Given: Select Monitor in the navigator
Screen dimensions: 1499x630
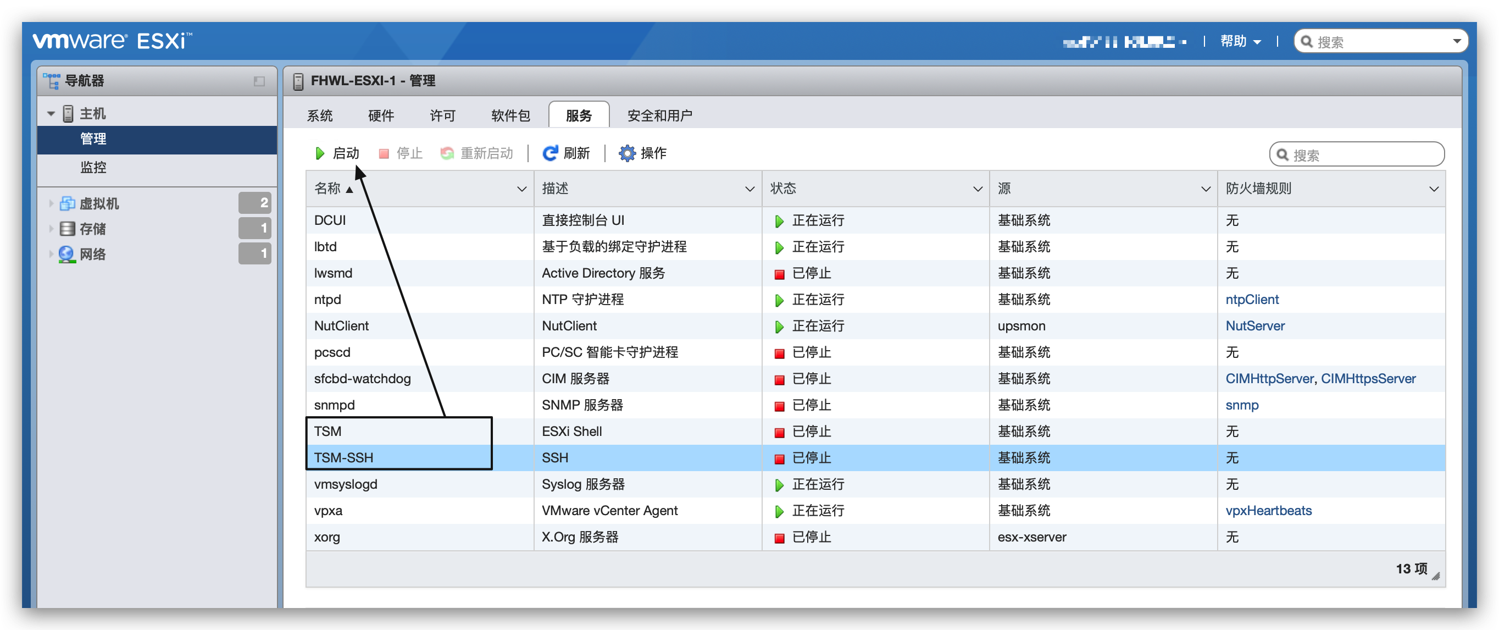Looking at the screenshot, I should 93,167.
